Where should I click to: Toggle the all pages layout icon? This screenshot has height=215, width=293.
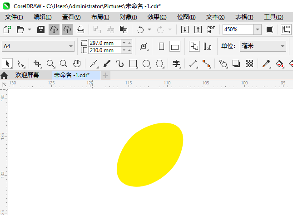(x=194, y=46)
